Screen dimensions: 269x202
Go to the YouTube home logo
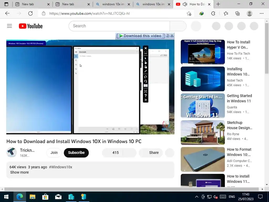pyautogui.click(x=31, y=26)
